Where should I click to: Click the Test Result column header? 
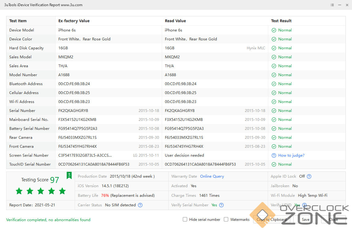[x=281, y=21]
